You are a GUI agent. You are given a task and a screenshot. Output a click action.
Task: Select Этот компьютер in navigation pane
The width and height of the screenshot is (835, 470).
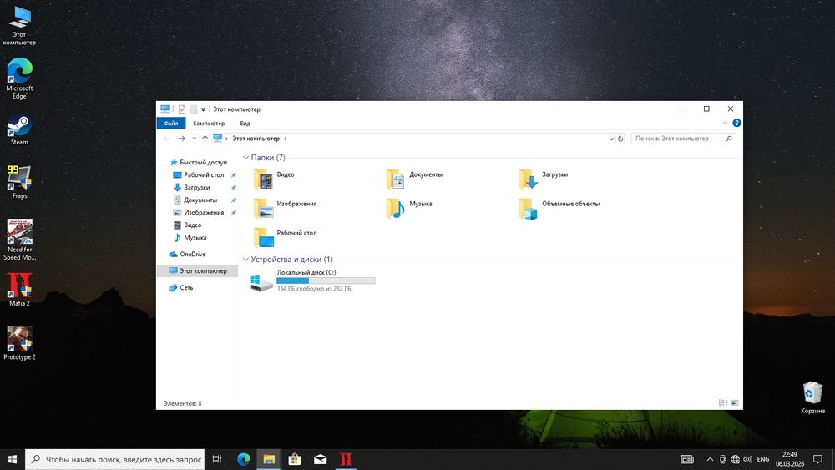pyautogui.click(x=198, y=271)
